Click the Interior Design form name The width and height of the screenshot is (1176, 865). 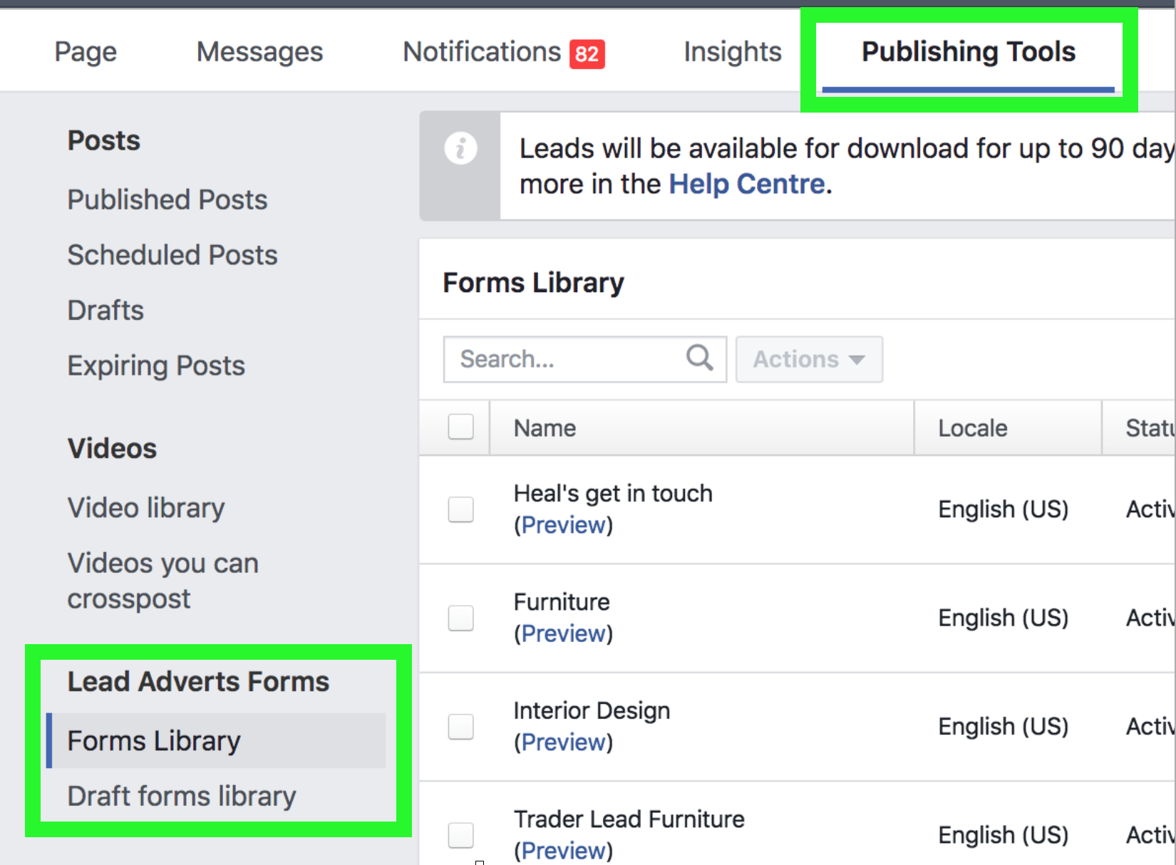click(592, 711)
